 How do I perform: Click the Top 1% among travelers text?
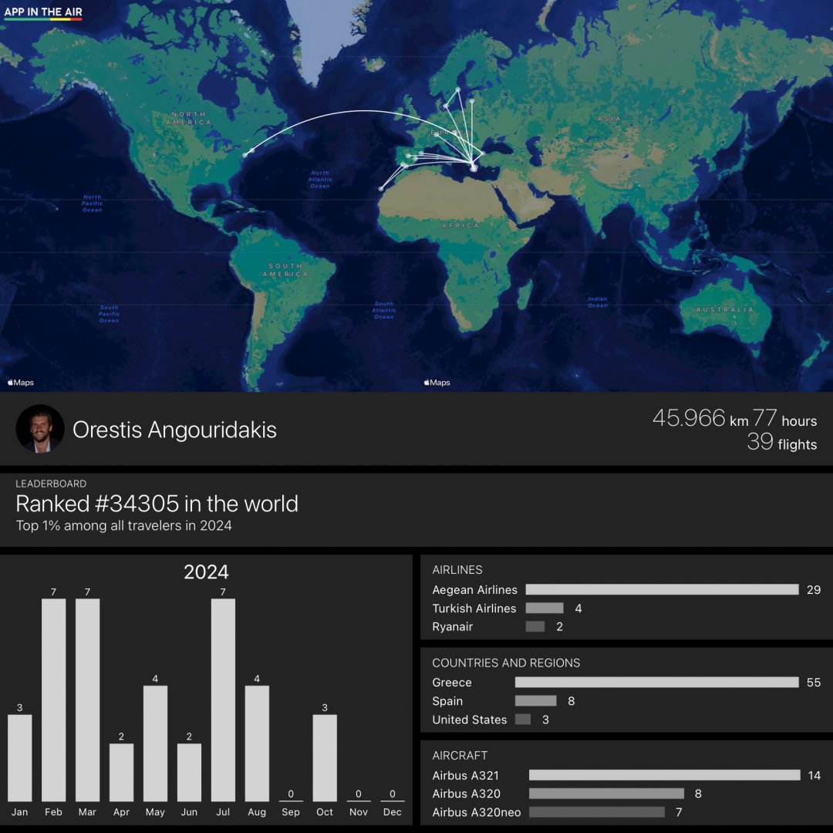click(123, 526)
